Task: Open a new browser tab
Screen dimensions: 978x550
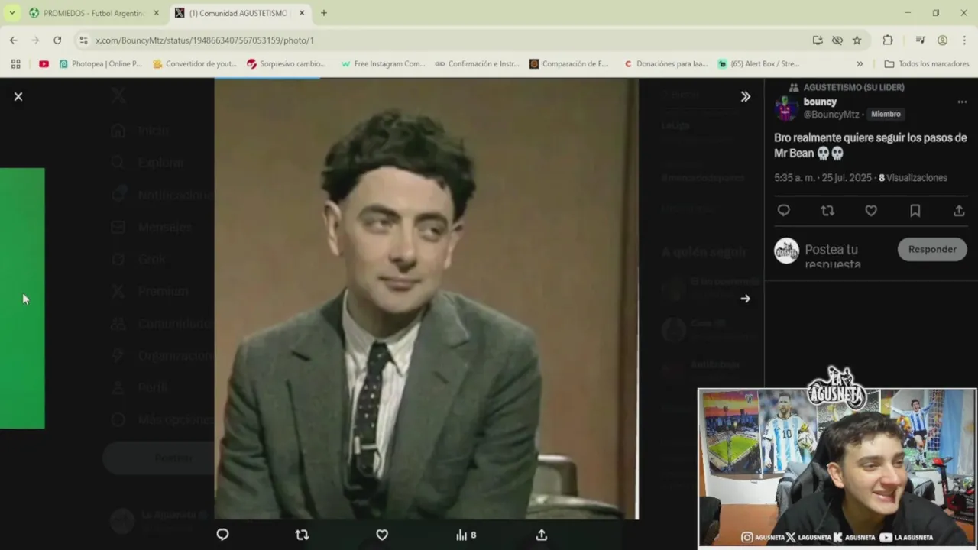Action: (x=324, y=13)
